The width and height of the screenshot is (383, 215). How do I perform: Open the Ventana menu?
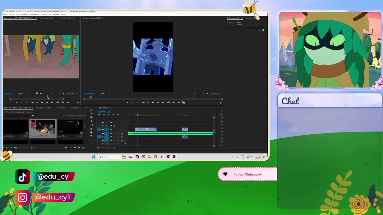pos(56,14)
